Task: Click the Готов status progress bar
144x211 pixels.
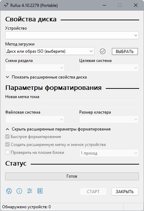Action: click(72, 177)
